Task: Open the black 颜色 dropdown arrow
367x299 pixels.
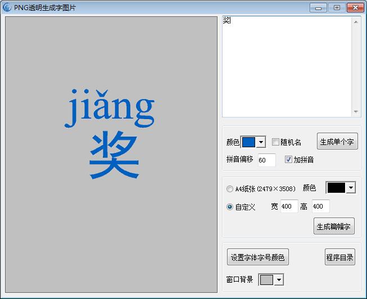Action: (x=351, y=188)
